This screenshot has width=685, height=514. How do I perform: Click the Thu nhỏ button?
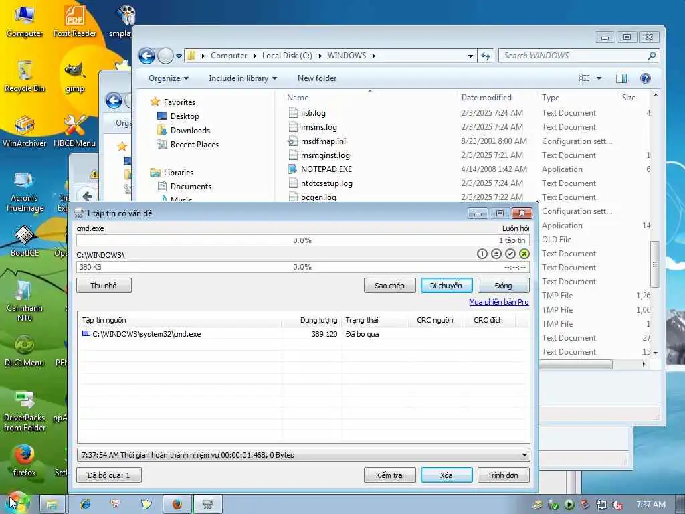104,286
